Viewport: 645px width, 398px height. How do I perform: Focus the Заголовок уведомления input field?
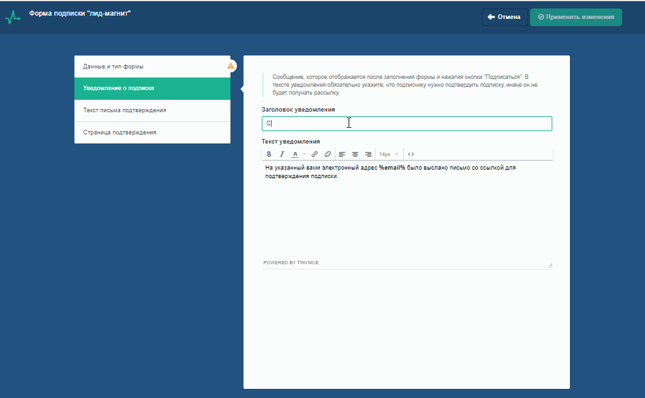tap(407, 124)
